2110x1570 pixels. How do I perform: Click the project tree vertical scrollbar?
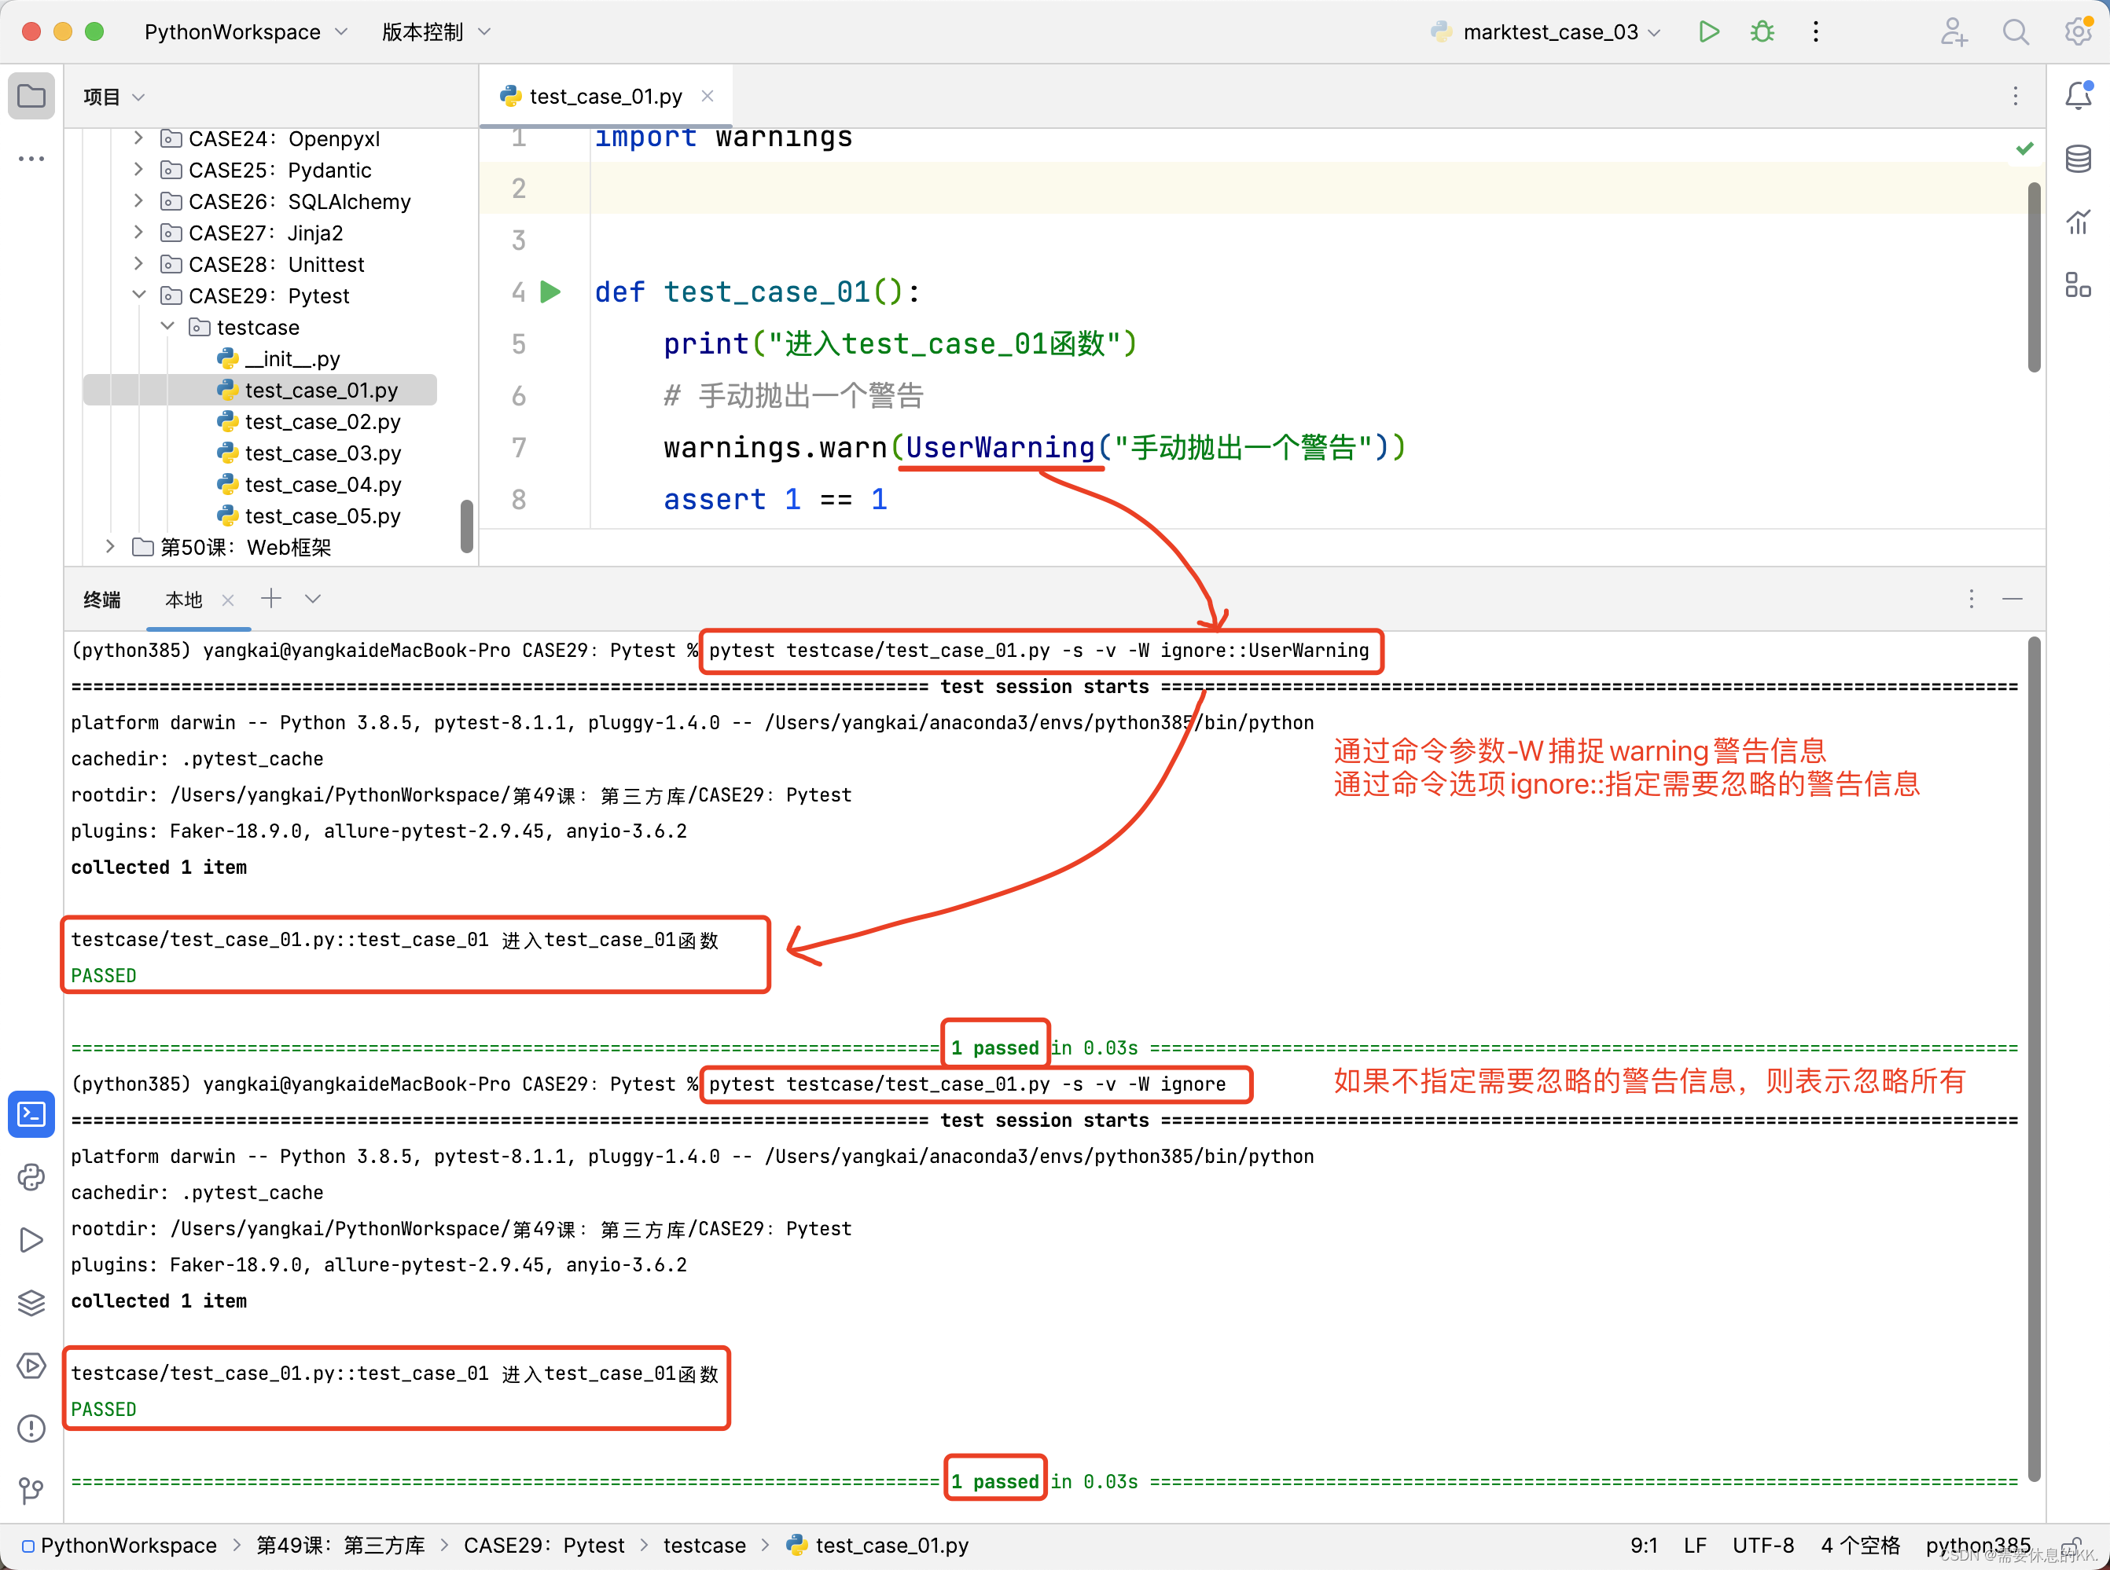(x=467, y=526)
